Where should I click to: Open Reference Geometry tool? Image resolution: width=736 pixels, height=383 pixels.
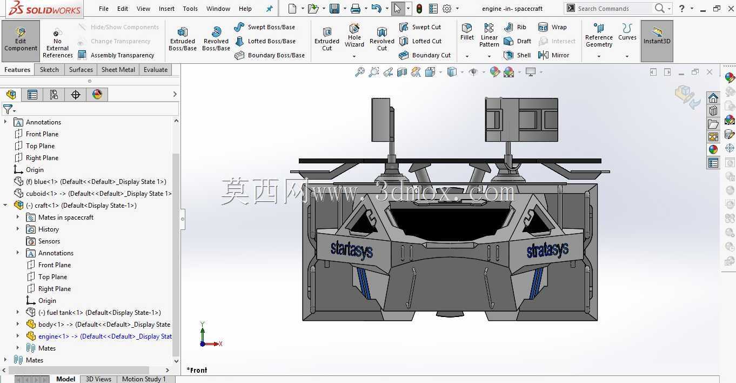point(599,36)
